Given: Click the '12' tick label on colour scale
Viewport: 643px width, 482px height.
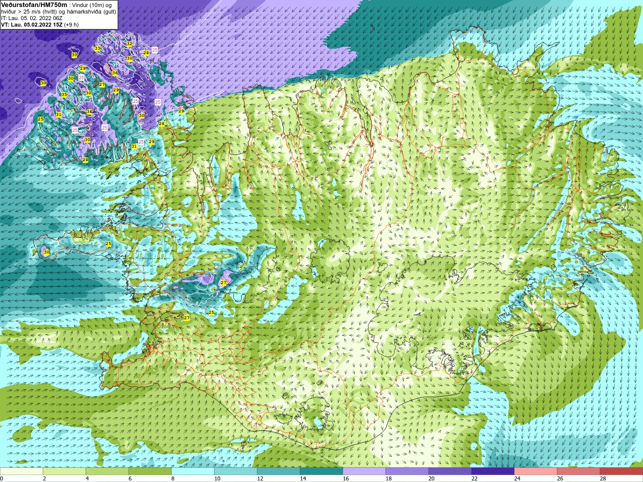Looking at the screenshot, I should [260, 478].
